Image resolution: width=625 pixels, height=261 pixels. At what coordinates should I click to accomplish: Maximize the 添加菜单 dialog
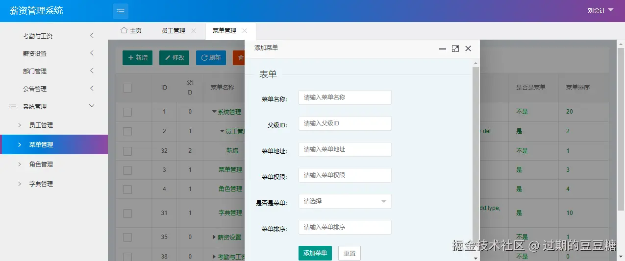pyautogui.click(x=455, y=48)
